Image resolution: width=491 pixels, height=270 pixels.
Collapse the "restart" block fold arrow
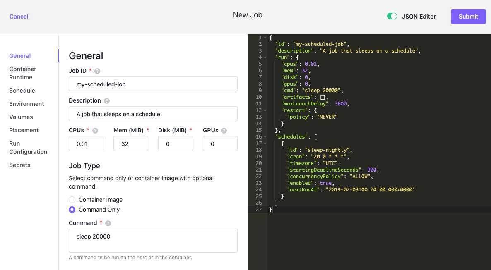point(265,110)
